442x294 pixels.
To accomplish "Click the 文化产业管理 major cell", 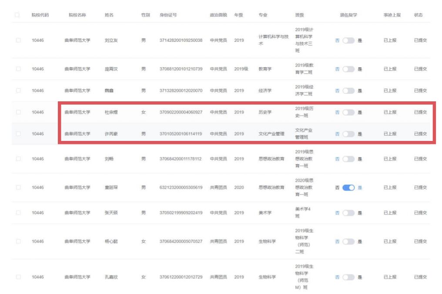I will (x=271, y=134).
